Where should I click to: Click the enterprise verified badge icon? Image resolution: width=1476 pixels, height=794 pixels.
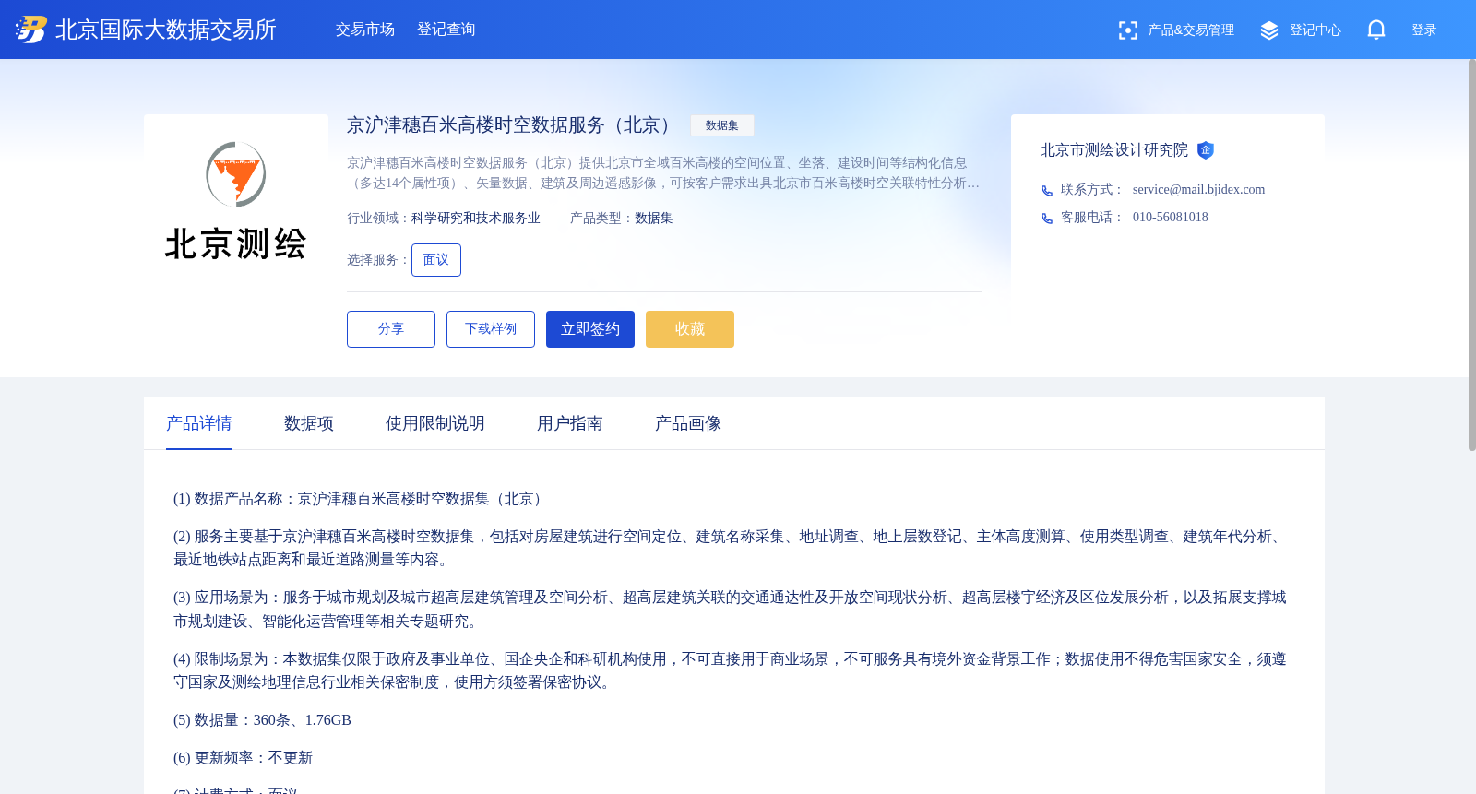coord(1205,150)
